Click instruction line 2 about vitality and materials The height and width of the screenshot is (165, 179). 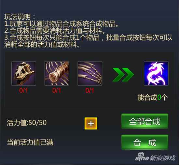(x=55, y=31)
